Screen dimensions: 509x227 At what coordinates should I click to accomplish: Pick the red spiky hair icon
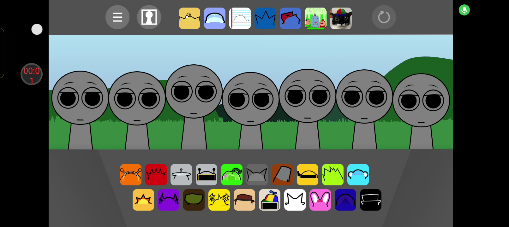[156, 175]
